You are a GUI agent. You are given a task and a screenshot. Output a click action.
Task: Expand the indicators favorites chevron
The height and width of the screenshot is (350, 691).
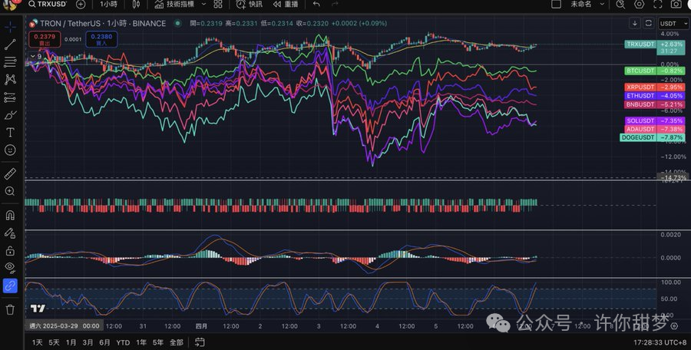pos(203,4)
